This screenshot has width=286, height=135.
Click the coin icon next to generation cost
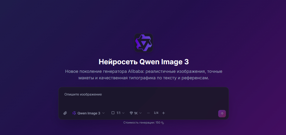point(163,123)
